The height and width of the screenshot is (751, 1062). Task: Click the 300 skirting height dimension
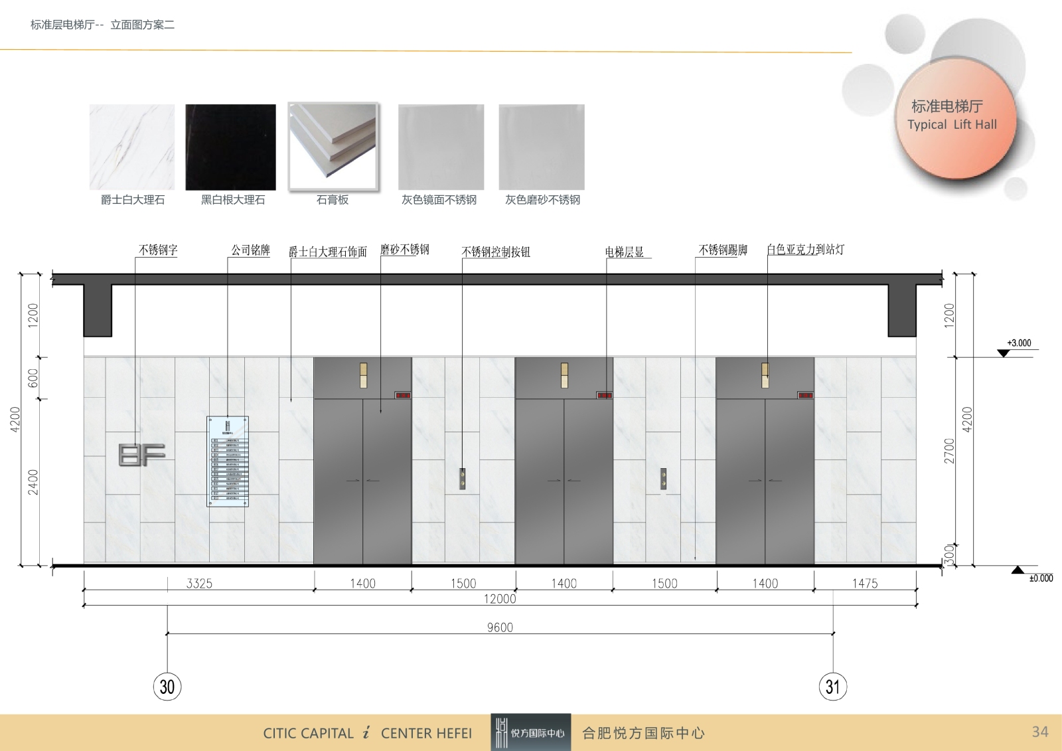point(950,554)
